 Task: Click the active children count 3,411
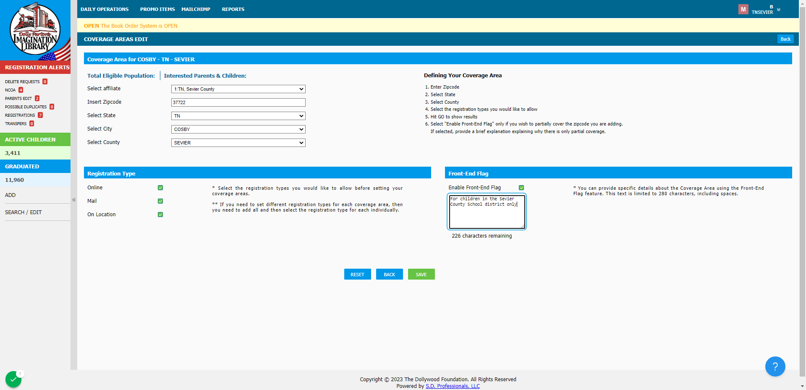click(x=13, y=153)
